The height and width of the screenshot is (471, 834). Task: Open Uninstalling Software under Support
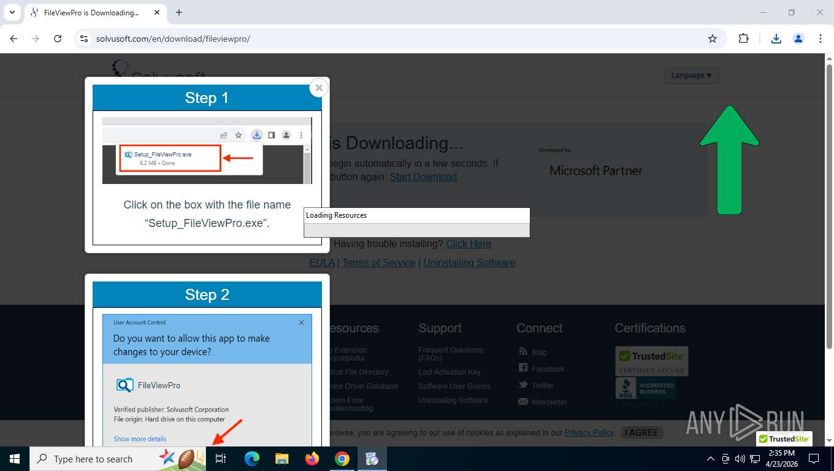coord(453,400)
